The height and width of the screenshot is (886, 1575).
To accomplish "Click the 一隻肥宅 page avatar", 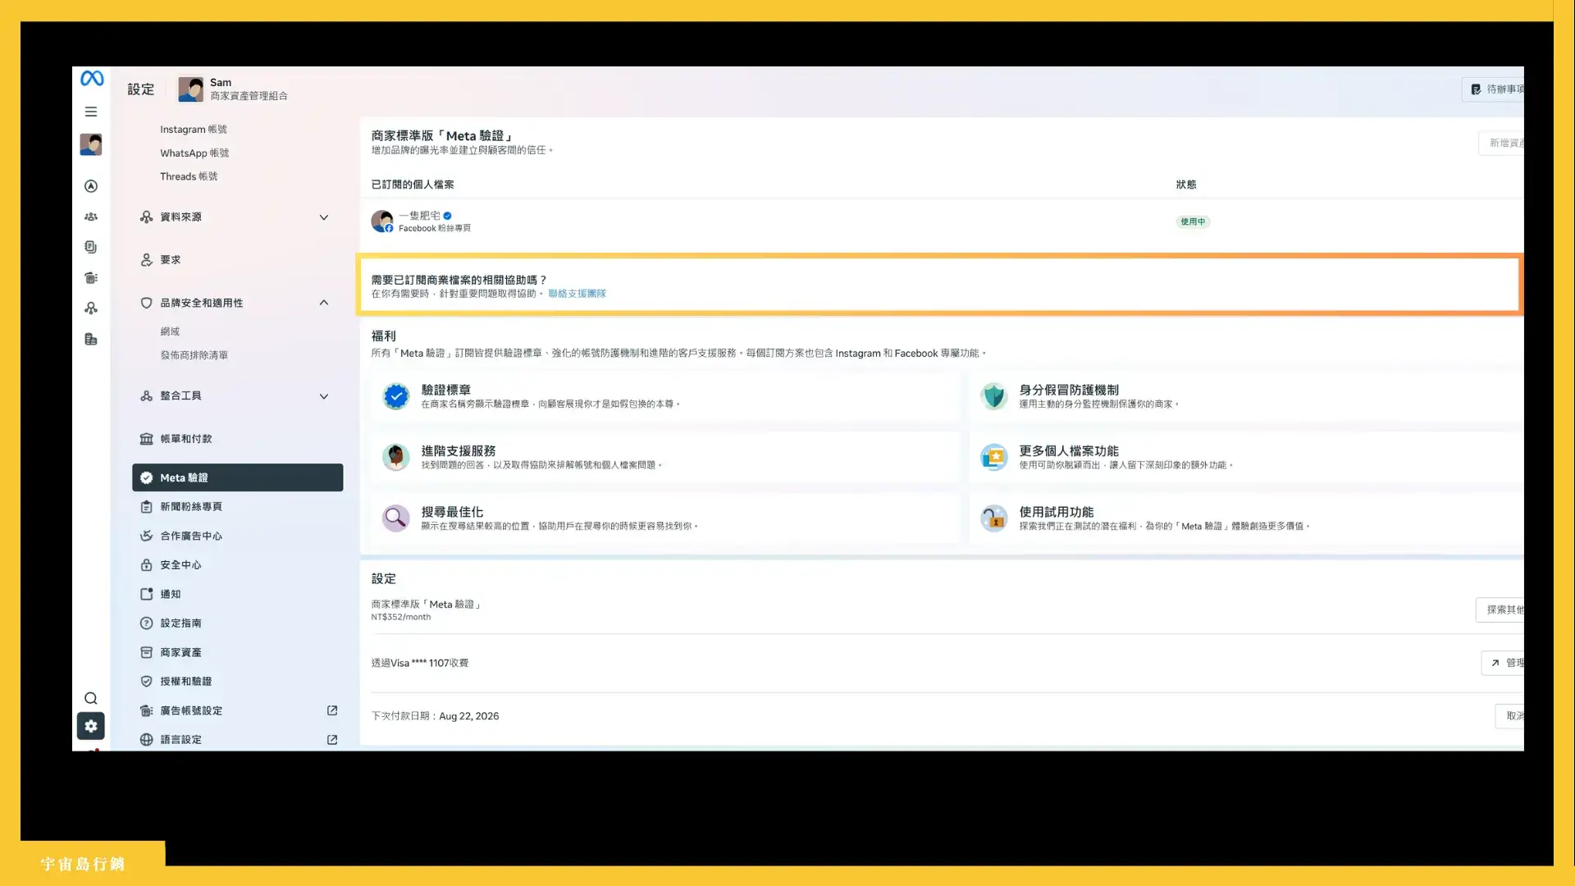I will pos(382,221).
